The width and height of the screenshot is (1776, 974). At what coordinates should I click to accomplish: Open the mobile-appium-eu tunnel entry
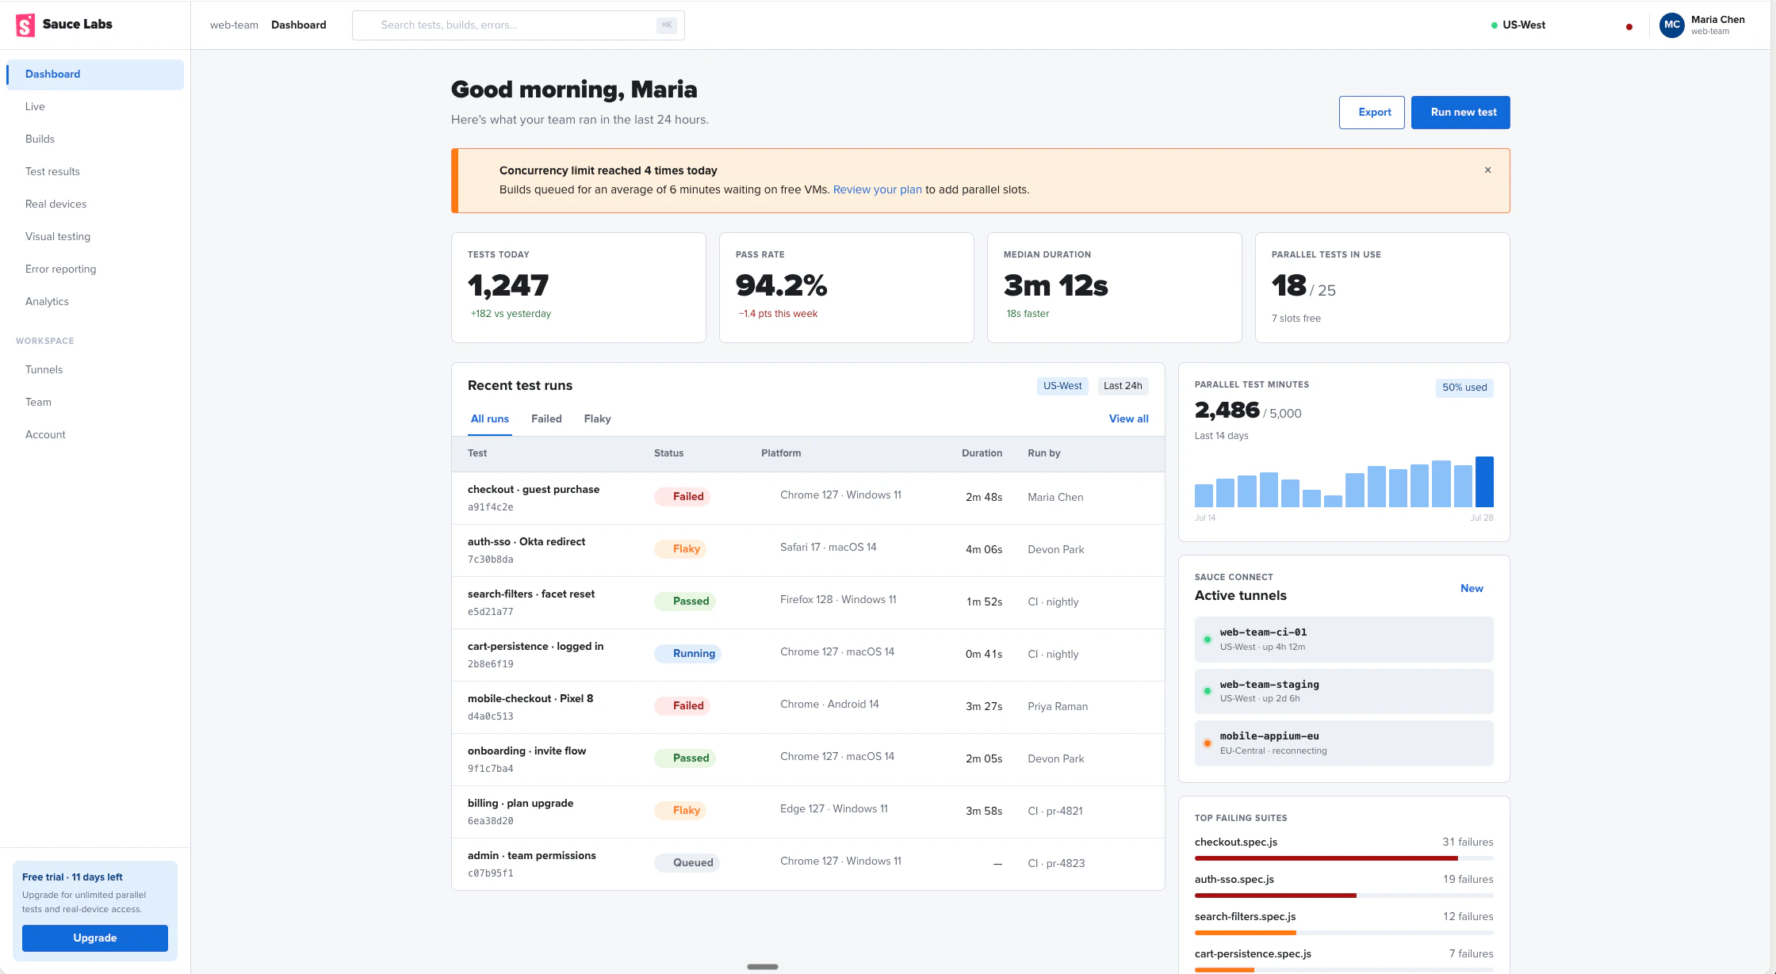(1344, 743)
